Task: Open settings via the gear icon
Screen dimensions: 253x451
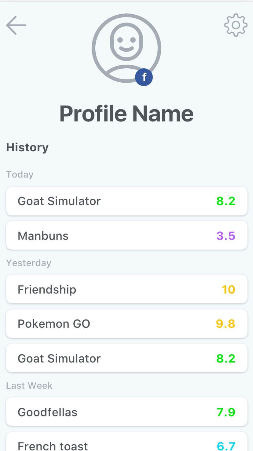Action: 236,25
